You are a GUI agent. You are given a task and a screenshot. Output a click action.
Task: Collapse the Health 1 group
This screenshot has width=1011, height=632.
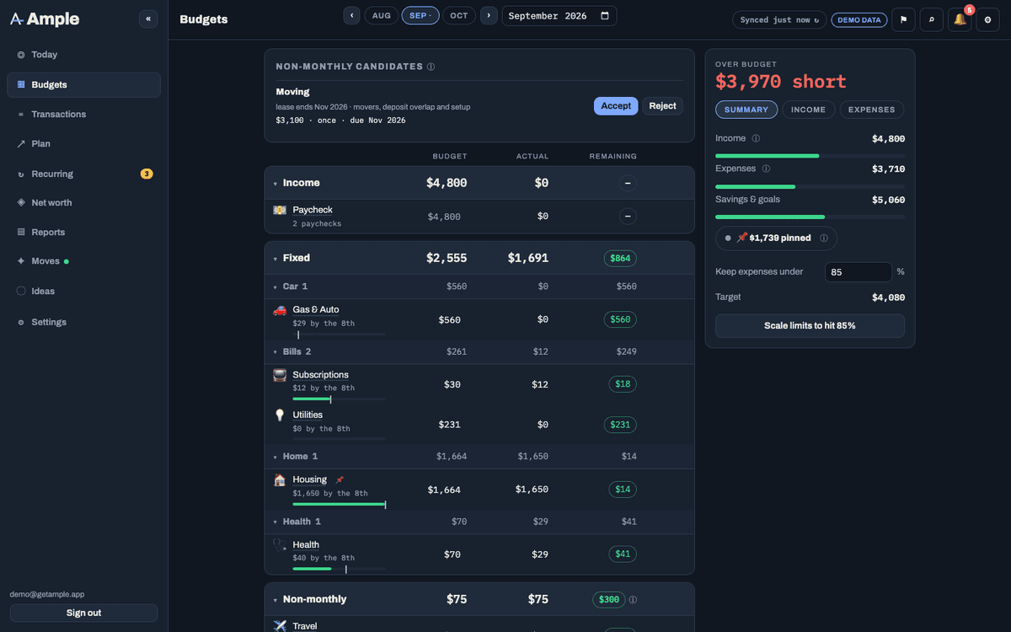click(x=275, y=522)
